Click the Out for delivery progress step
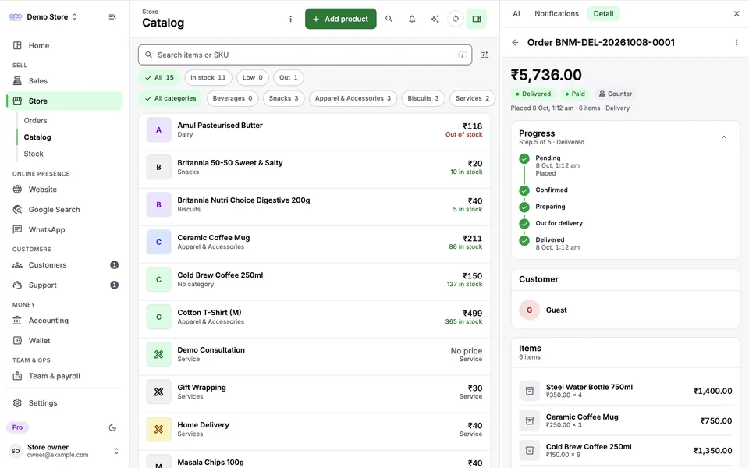The image size is (749, 468). [x=559, y=223]
